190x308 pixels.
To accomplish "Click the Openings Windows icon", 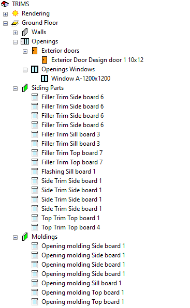I will (x=35, y=69).
